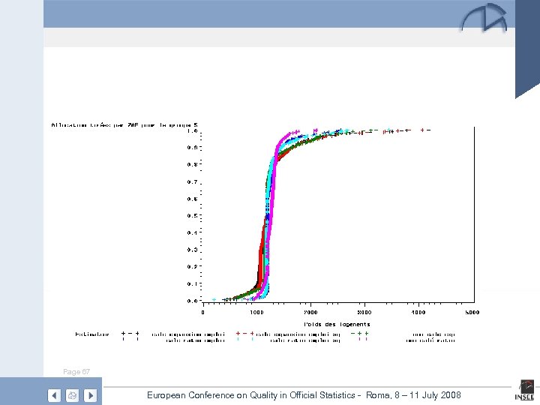
Task: Click the INSEE logo in the footer
Action: point(524,391)
